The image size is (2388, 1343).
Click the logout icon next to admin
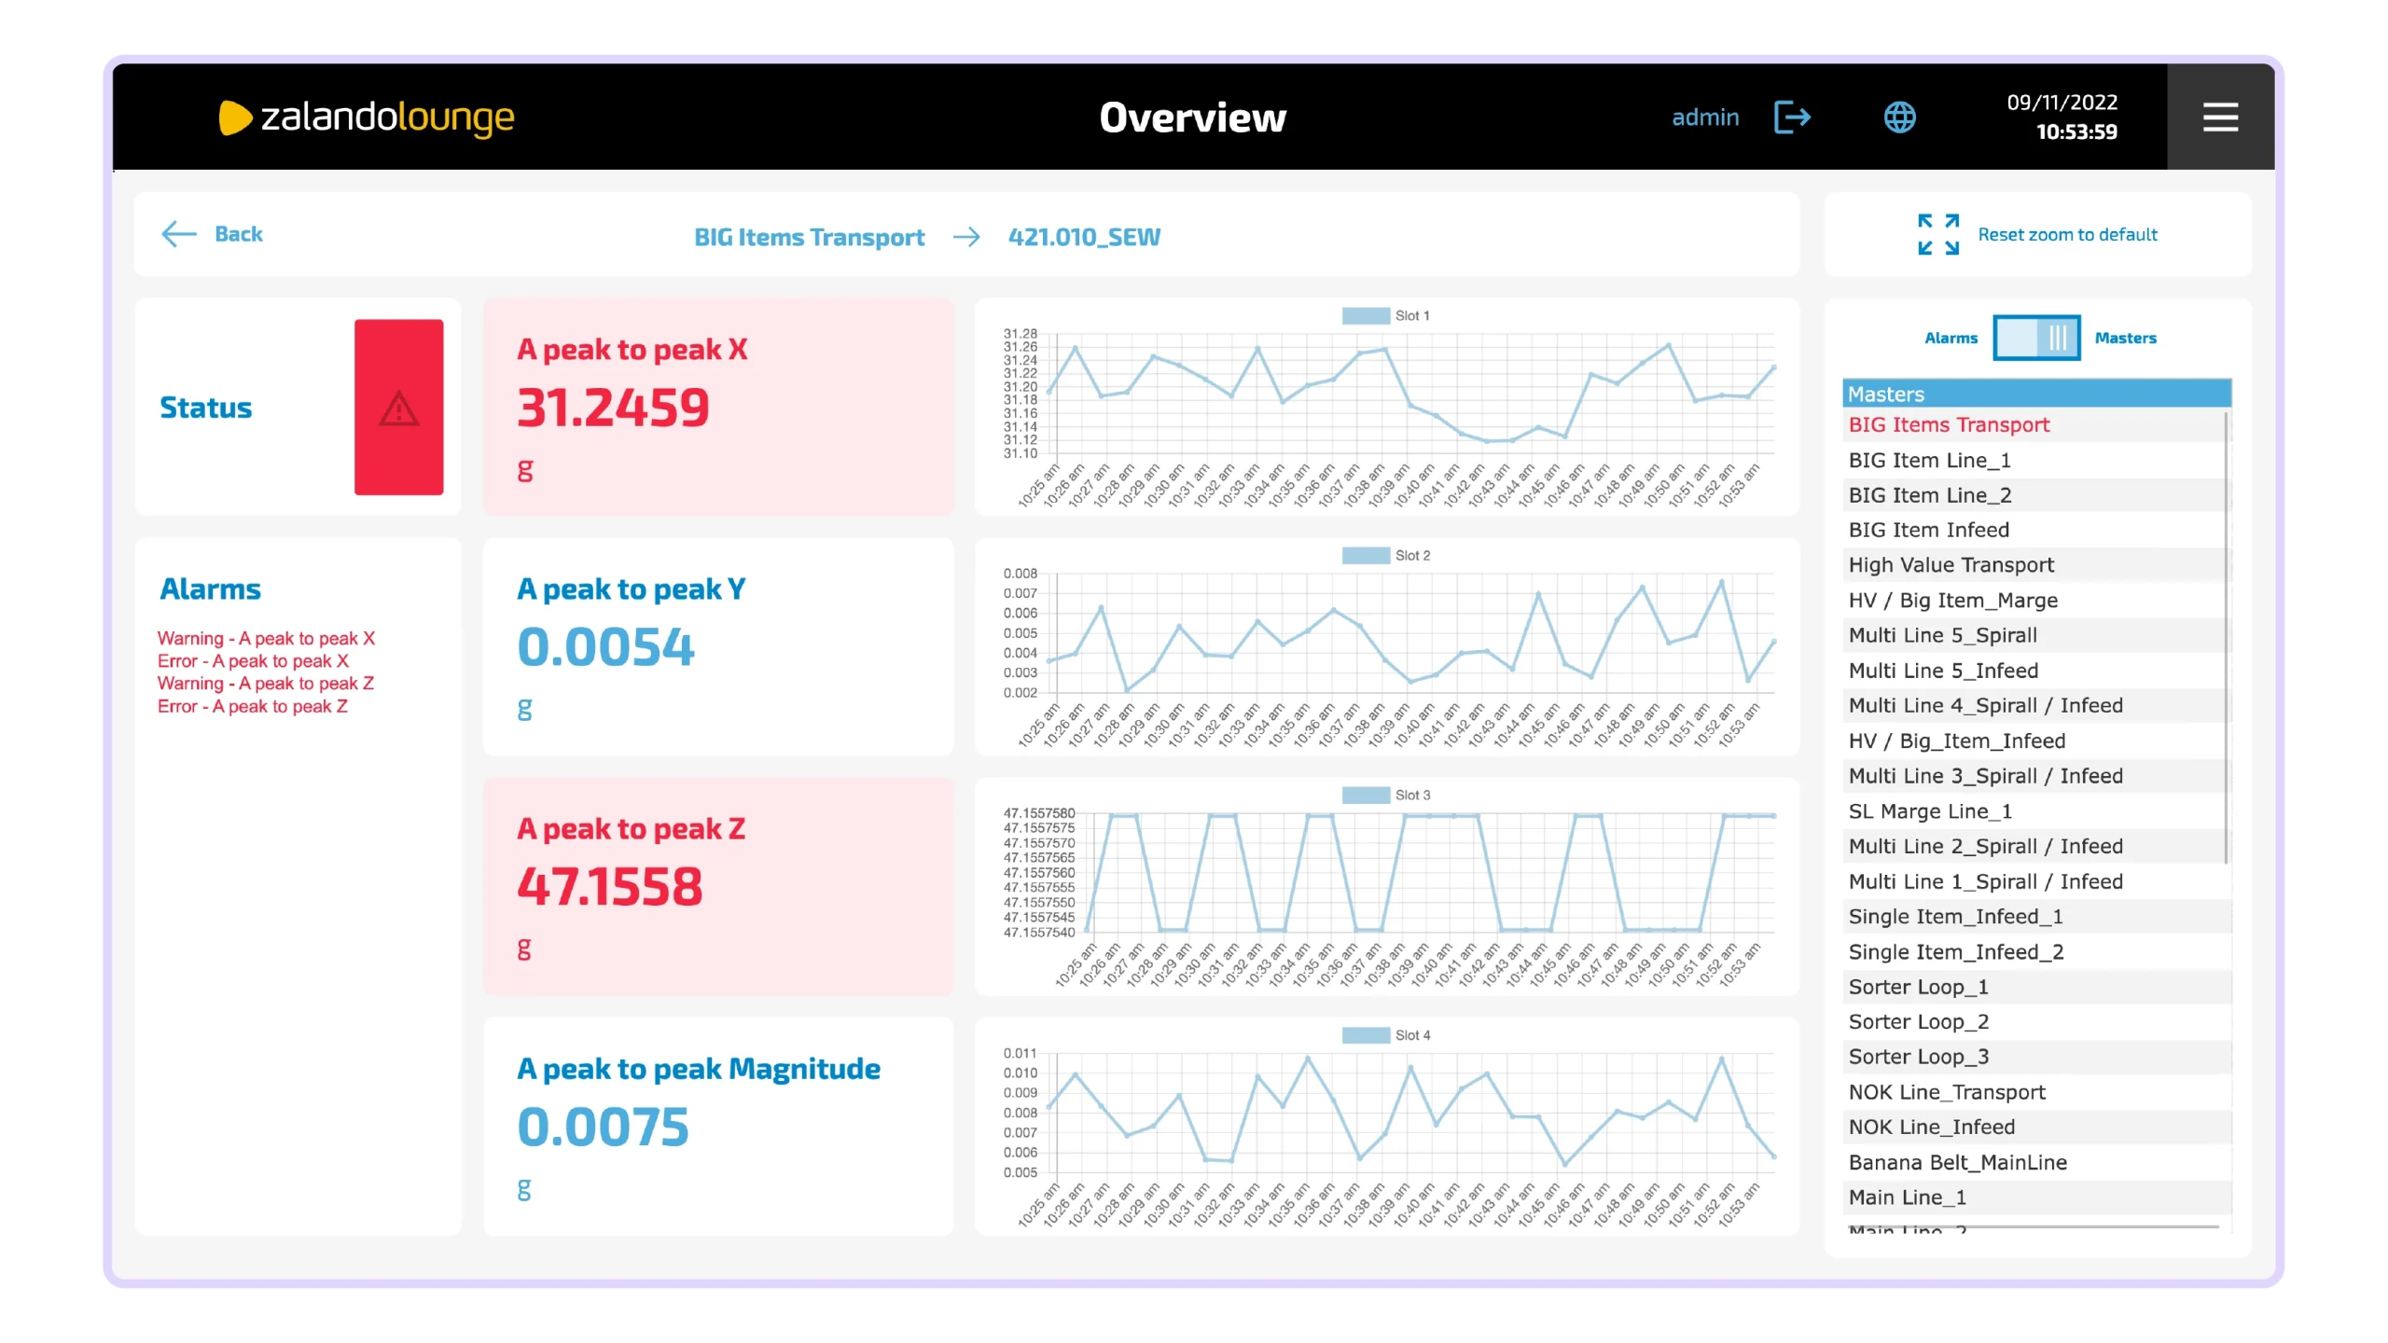(1792, 118)
